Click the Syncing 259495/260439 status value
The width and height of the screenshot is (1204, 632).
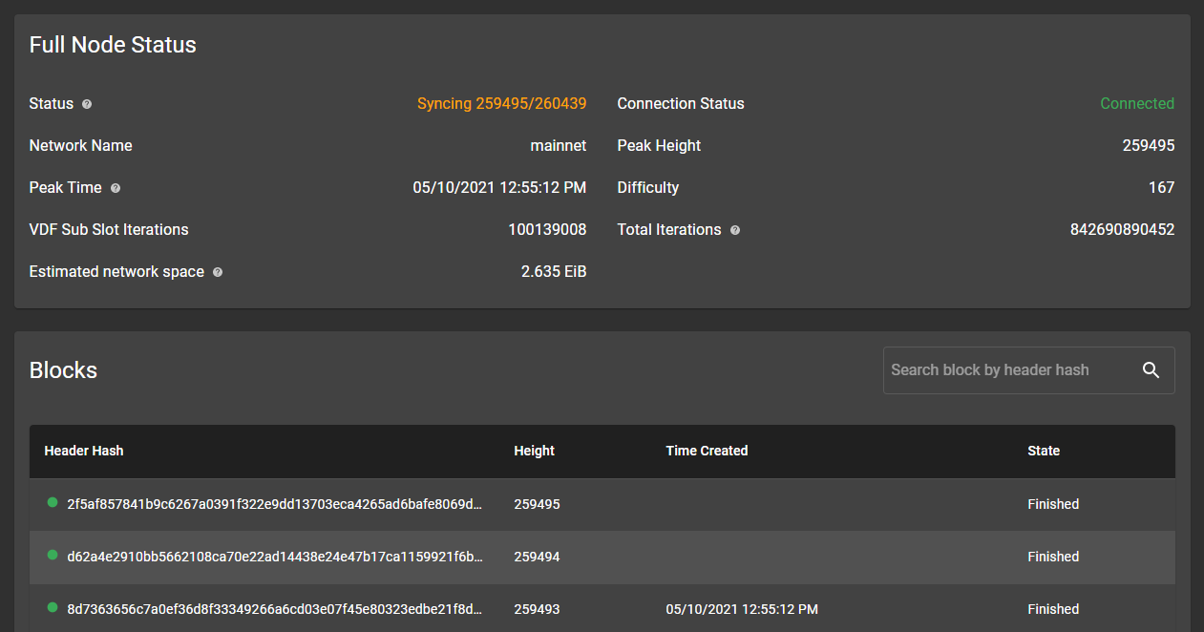coord(502,104)
